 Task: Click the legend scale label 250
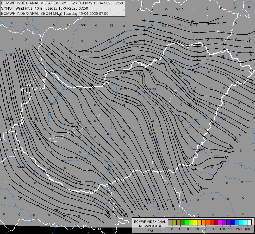239,229
